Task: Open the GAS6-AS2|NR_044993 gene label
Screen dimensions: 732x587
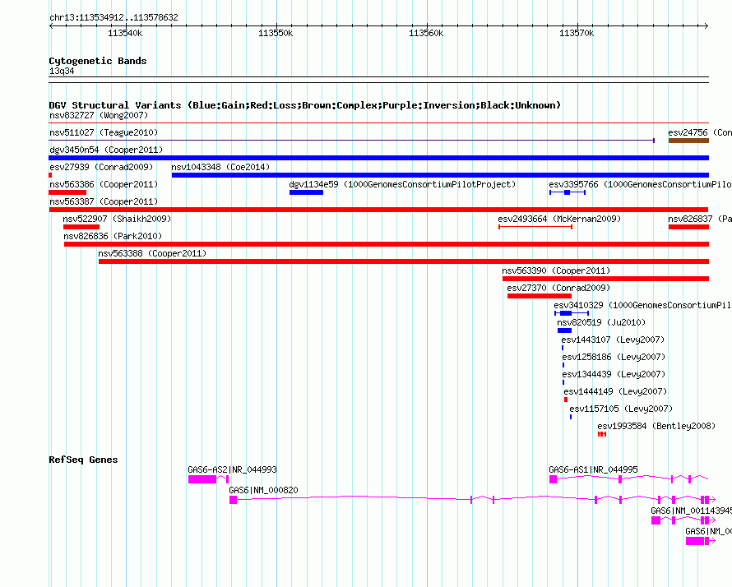Action: coord(232,469)
